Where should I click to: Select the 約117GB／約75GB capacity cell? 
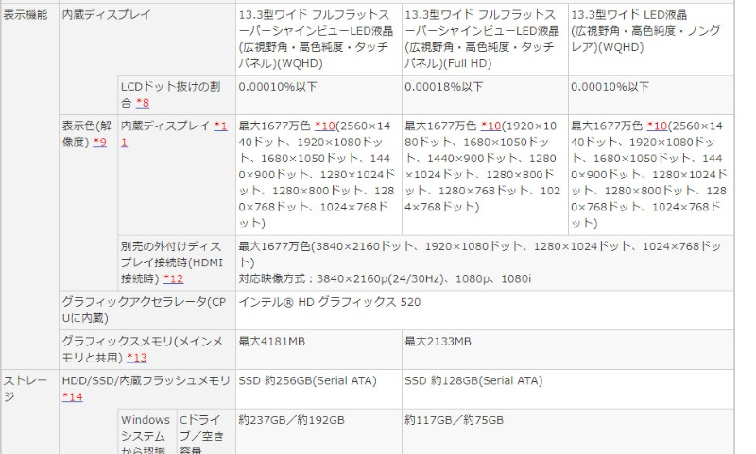click(454, 419)
